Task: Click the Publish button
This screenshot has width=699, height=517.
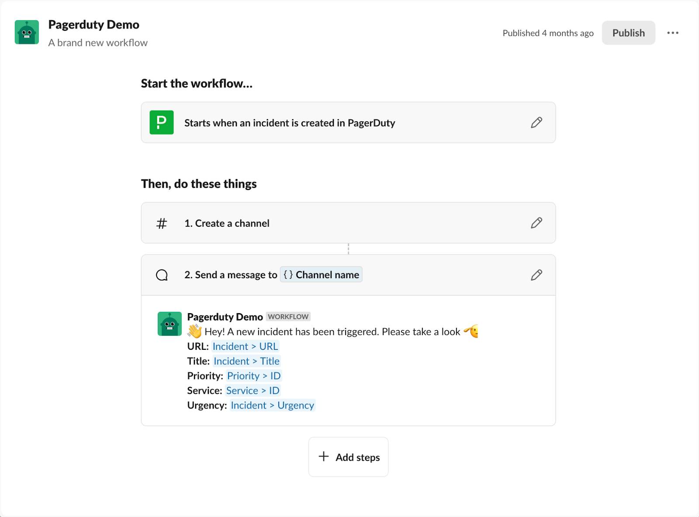Action: (628, 33)
